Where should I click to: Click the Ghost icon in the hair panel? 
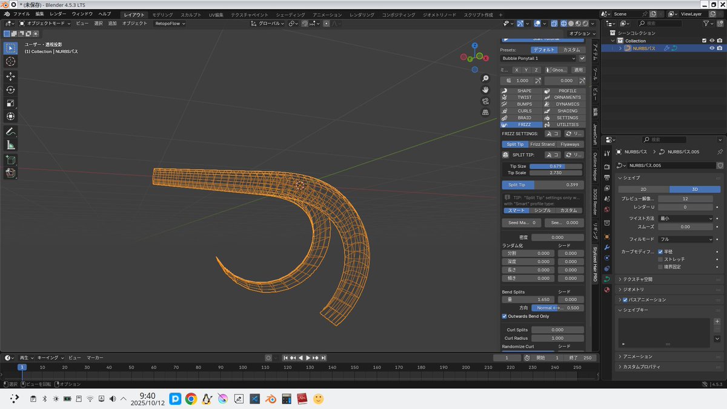pyautogui.click(x=557, y=70)
